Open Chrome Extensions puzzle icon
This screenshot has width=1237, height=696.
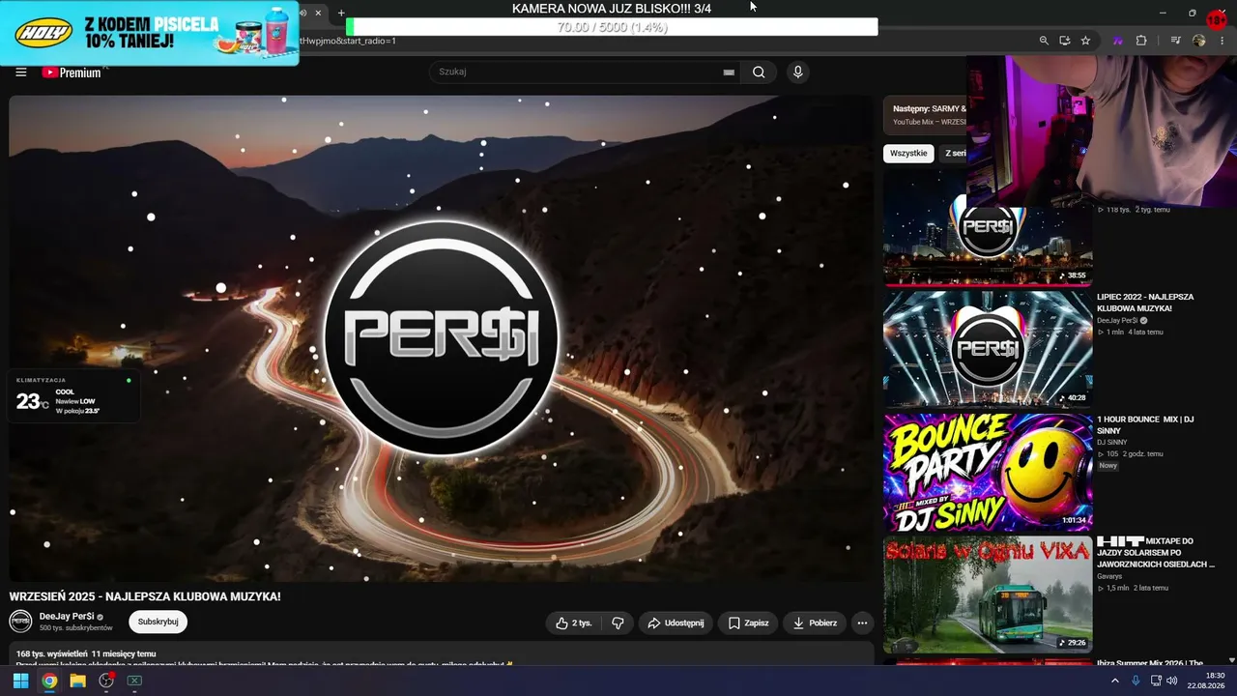click(x=1141, y=41)
